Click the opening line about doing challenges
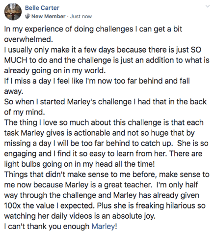215x236 pixels. pyautogui.click(x=93, y=29)
